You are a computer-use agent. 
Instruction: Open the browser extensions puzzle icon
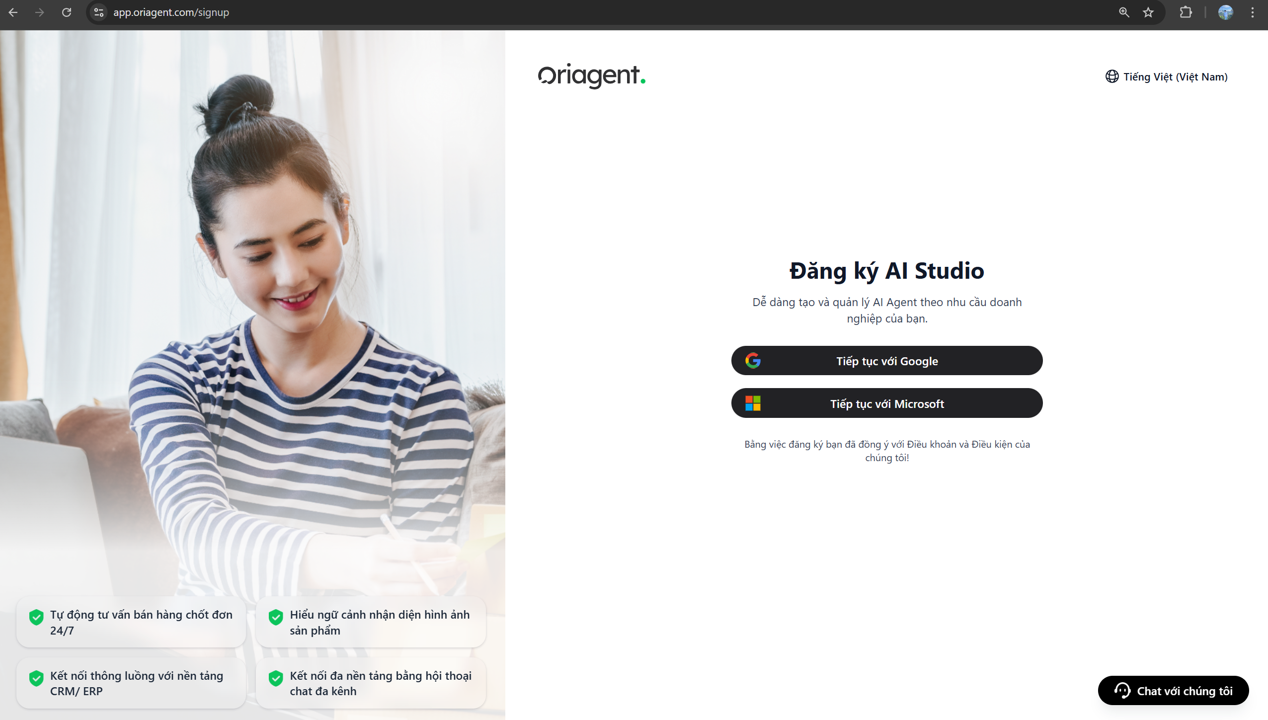coord(1186,12)
